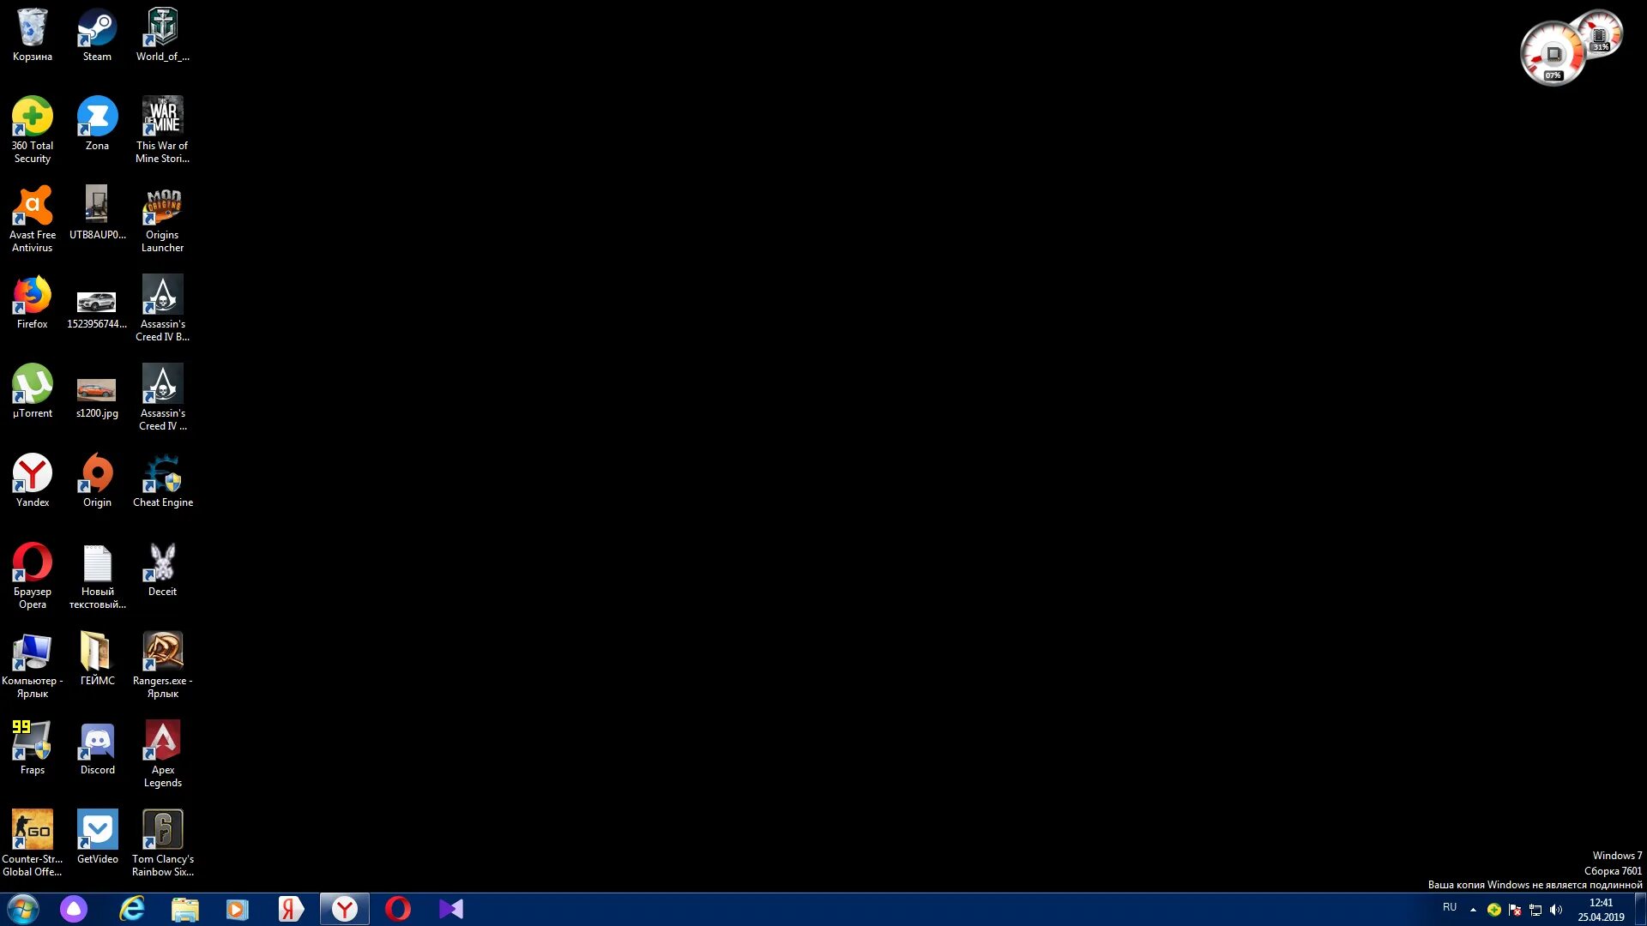Launch Discord
This screenshot has width=1647, height=926.
coord(97,741)
